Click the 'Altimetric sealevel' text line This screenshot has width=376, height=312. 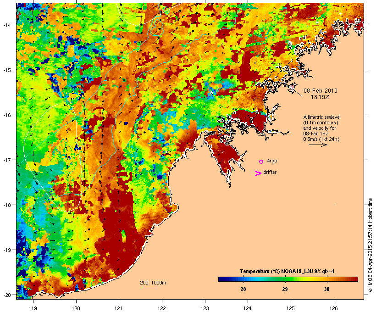(322, 117)
